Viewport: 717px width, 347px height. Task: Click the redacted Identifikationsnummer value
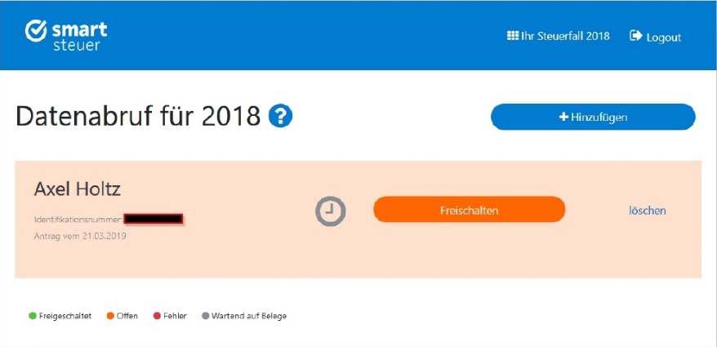(153, 219)
